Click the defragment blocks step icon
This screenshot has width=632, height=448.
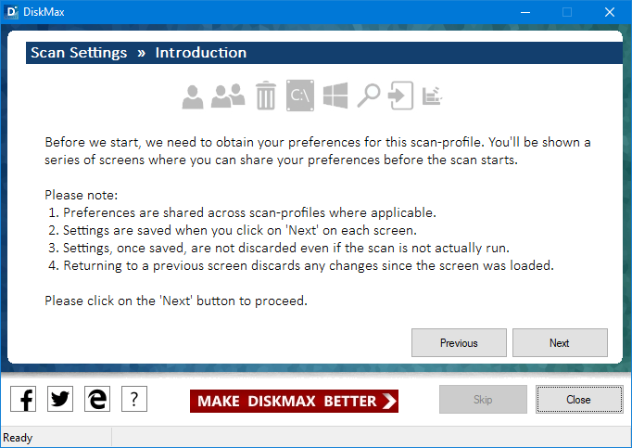pos(432,96)
